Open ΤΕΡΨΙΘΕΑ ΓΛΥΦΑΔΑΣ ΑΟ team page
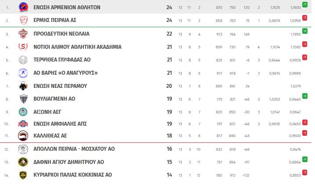Viewport: 315px width, 185px height. [62, 60]
